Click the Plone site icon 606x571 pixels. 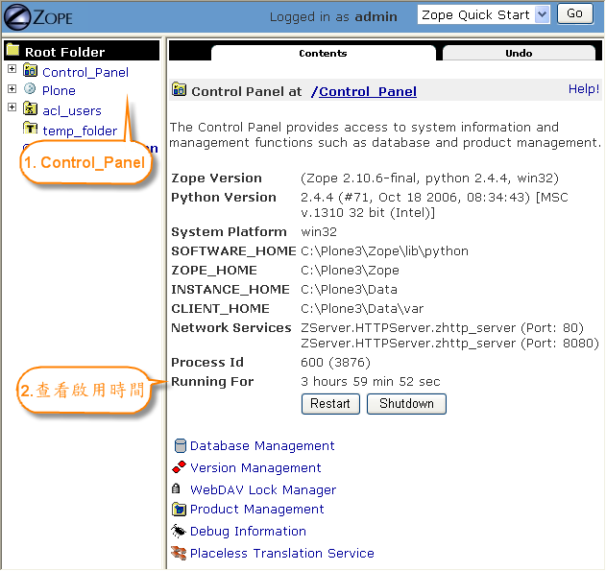pos(30,89)
